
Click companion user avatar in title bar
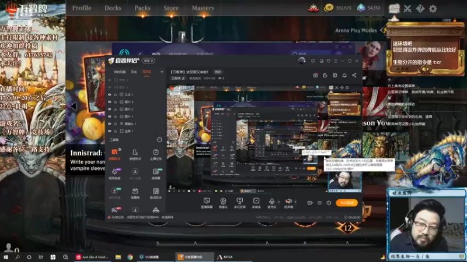(x=302, y=61)
